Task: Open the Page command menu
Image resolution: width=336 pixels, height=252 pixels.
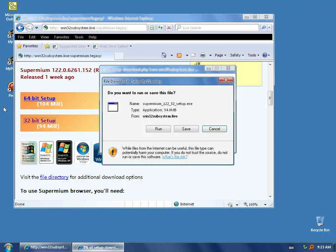Action: point(220,55)
